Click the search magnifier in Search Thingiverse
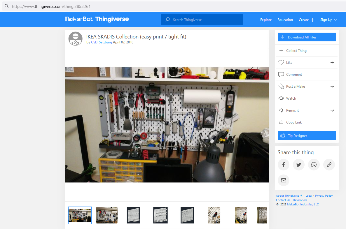 pos(167,19)
